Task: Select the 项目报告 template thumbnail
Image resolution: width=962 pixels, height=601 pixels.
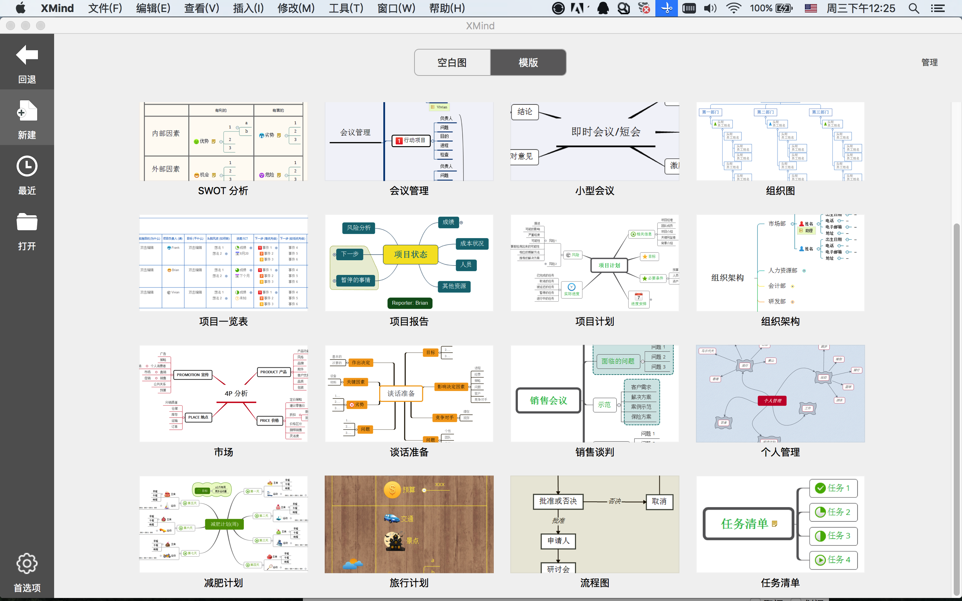Action: tap(409, 263)
